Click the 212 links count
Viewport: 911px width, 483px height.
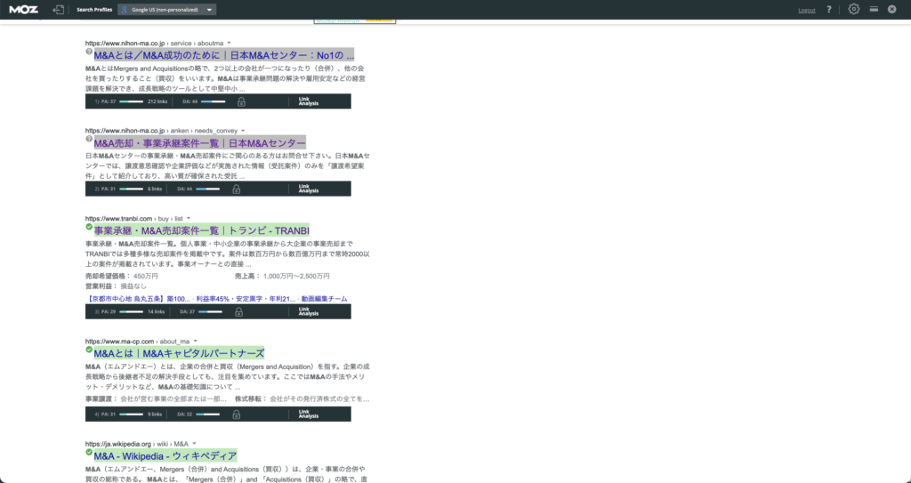point(157,101)
